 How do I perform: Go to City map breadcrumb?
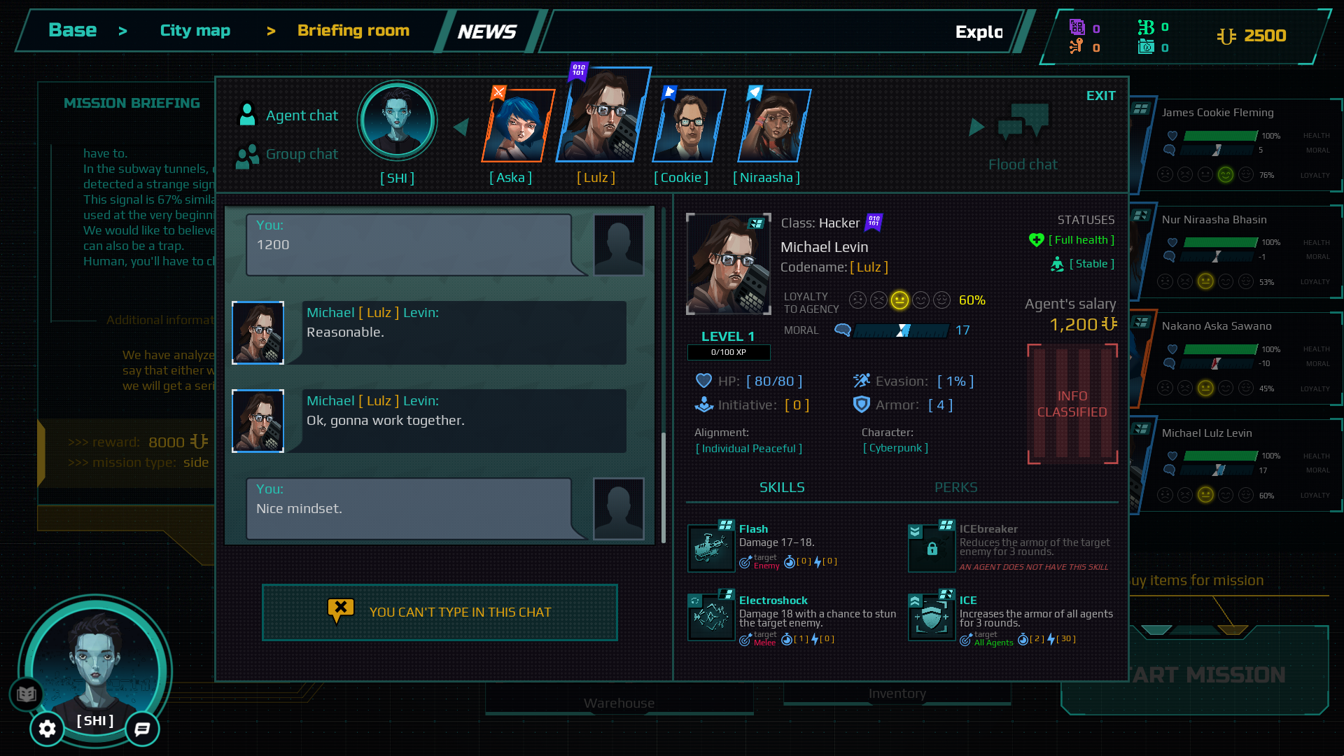click(195, 31)
